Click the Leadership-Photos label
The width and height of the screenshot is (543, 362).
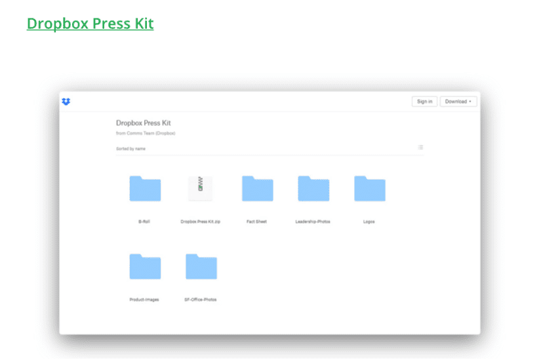click(313, 222)
